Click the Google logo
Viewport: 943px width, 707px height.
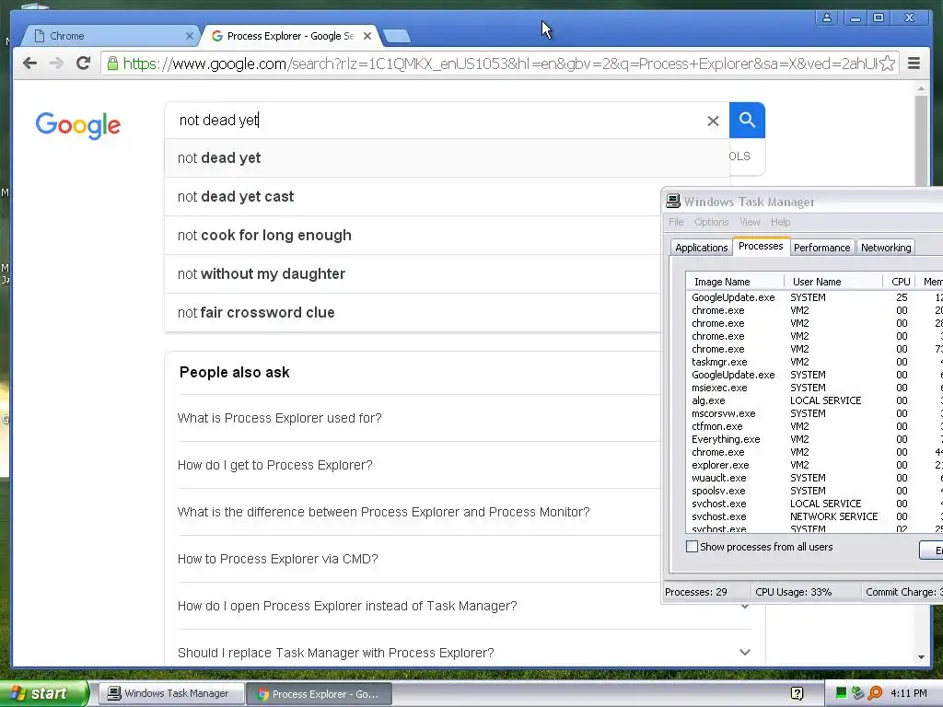coord(78,125)
